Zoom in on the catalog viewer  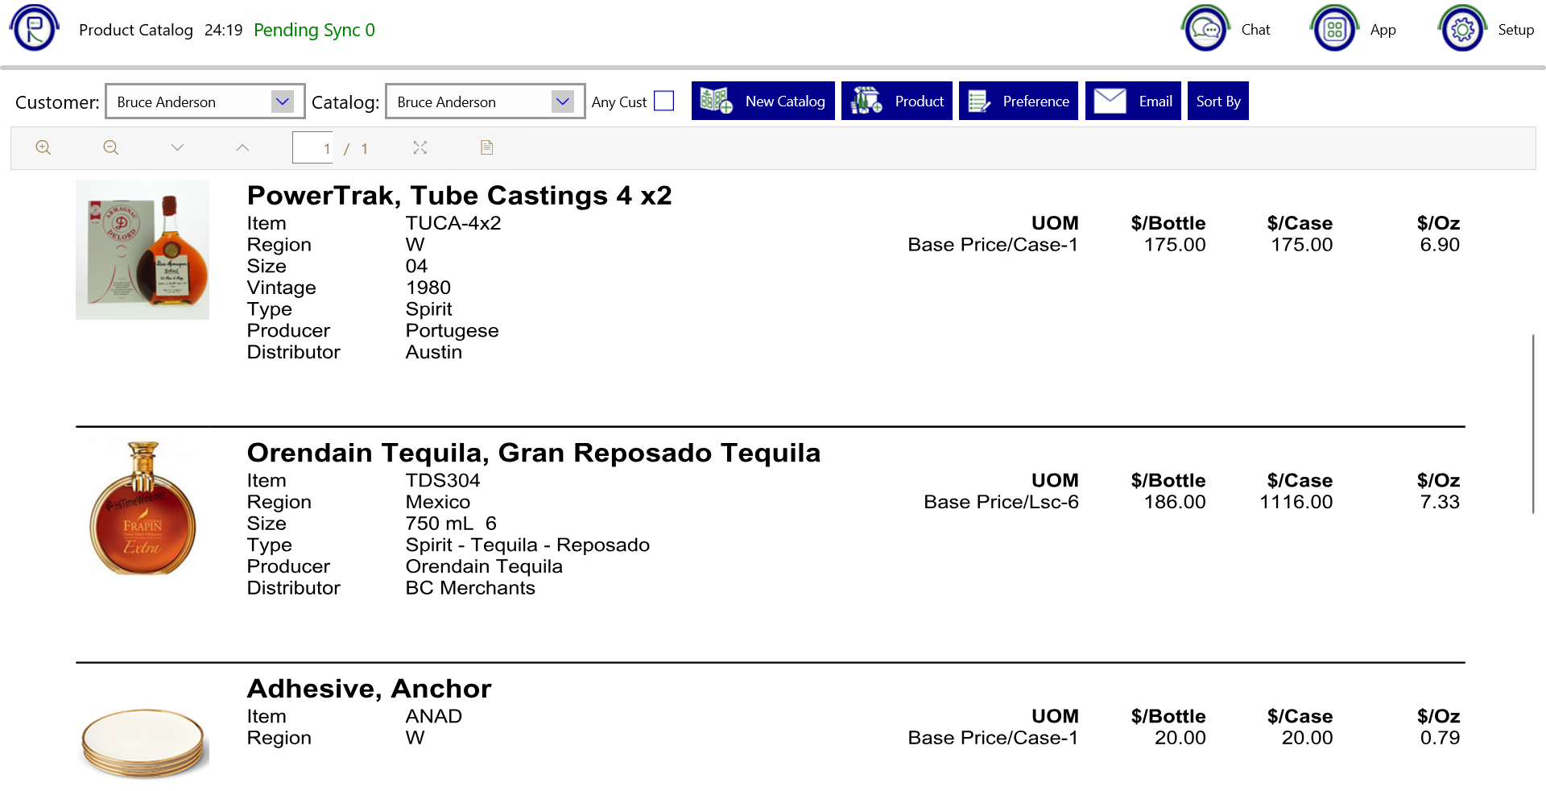[43, 147]
